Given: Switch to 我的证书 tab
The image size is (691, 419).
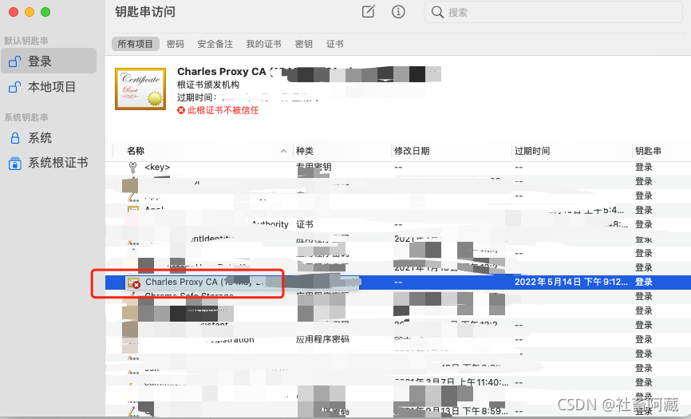Looking at the screenshot, I should [x=263, y=44].
